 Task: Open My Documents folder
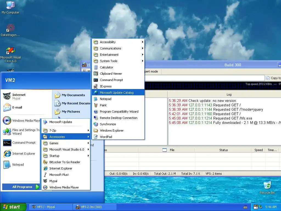point(70,95)
